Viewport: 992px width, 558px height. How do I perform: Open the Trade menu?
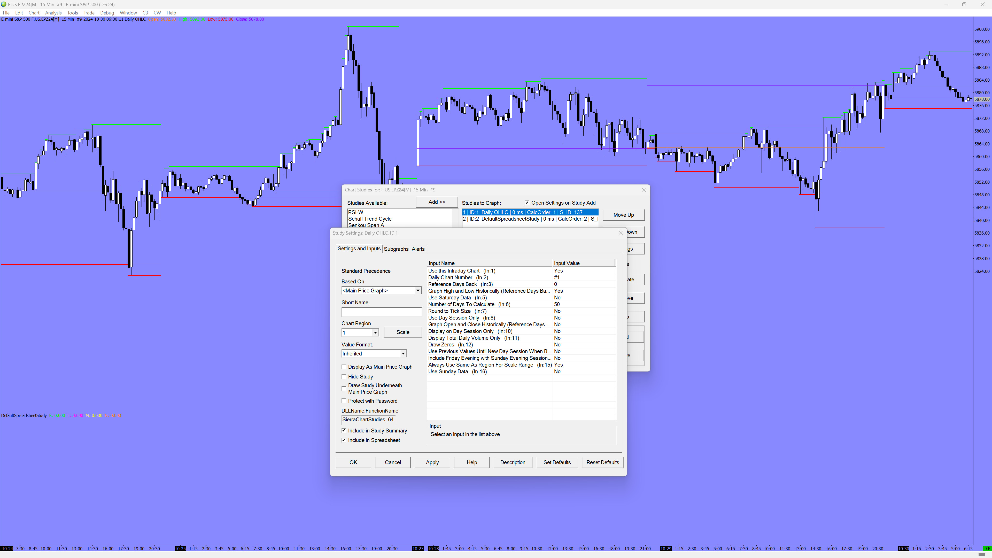(89, 13)
